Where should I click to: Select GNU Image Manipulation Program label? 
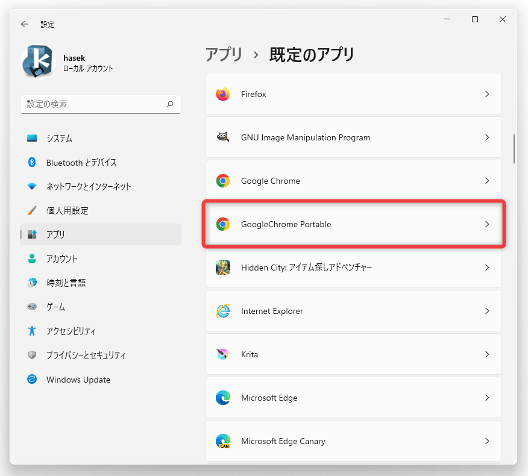(x=306, y=138)
